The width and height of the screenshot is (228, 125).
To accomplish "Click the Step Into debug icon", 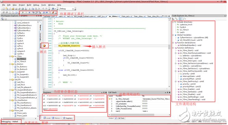I will click(x=33, y=13).
